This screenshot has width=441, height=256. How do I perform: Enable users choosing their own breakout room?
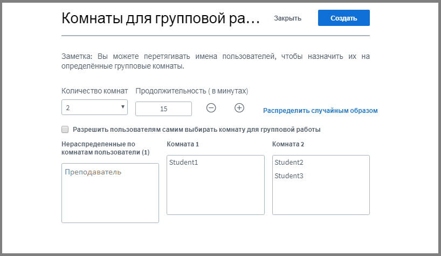[x=65, y=130]
